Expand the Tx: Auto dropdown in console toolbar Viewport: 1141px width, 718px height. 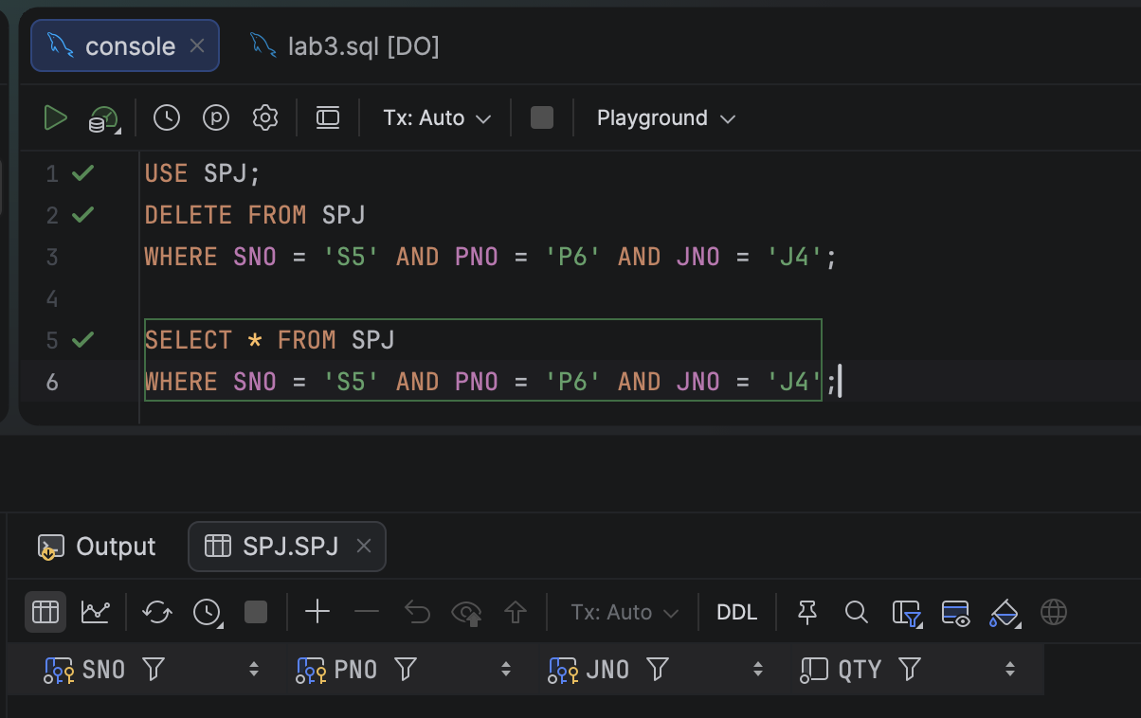(x=437, y=118)
